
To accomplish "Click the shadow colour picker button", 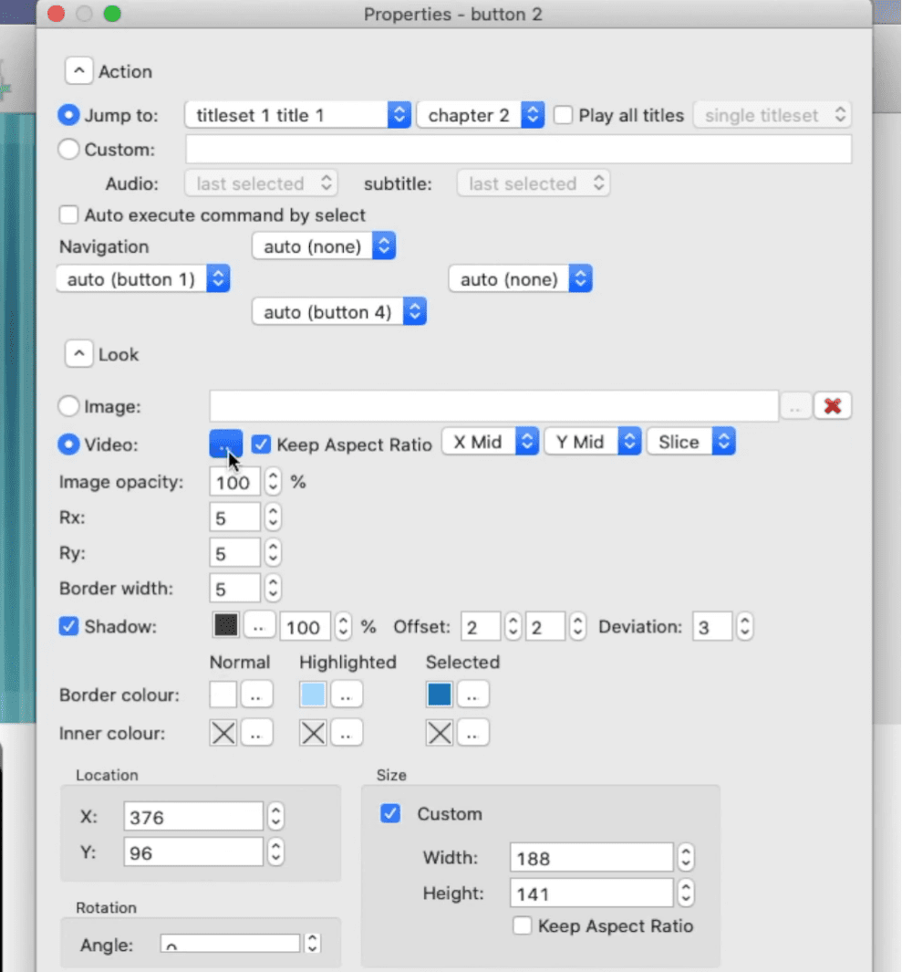I will click(x=259, y=626).
